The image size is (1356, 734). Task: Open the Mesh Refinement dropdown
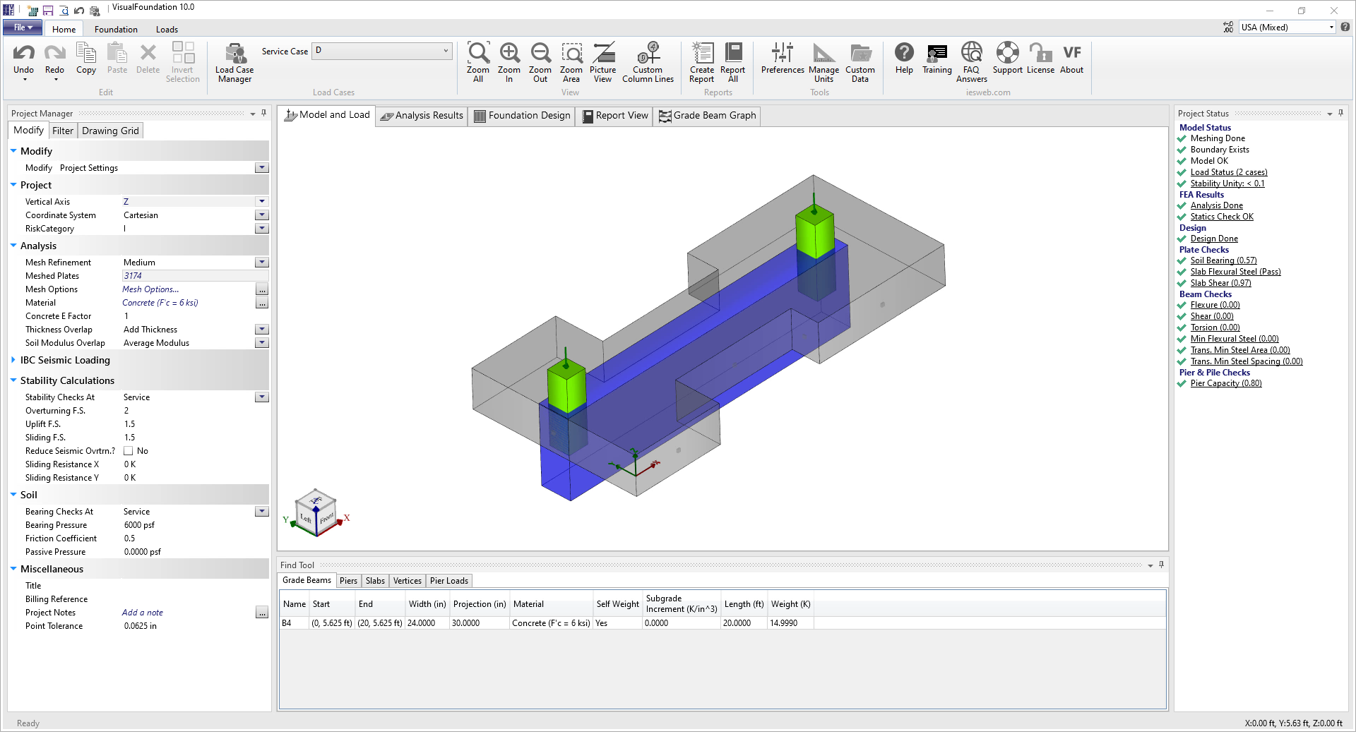pyautogui.click(x=262, y=263)
